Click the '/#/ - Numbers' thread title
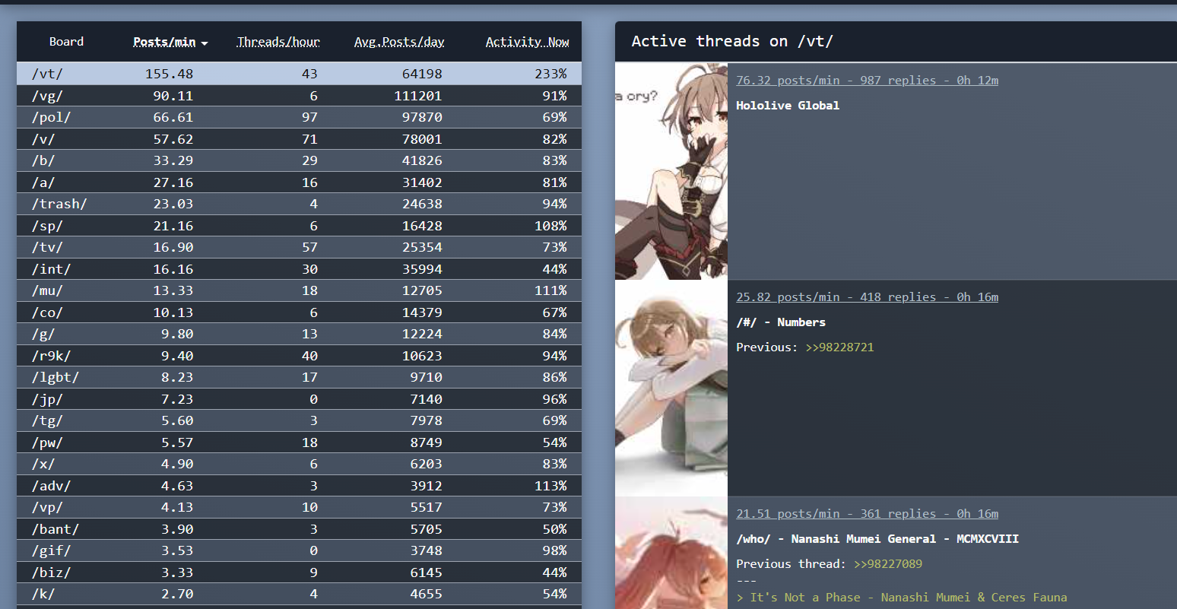Screen dimensions: 1177x609 coord(781,322)
